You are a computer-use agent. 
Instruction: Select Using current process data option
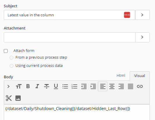(11, 66)
